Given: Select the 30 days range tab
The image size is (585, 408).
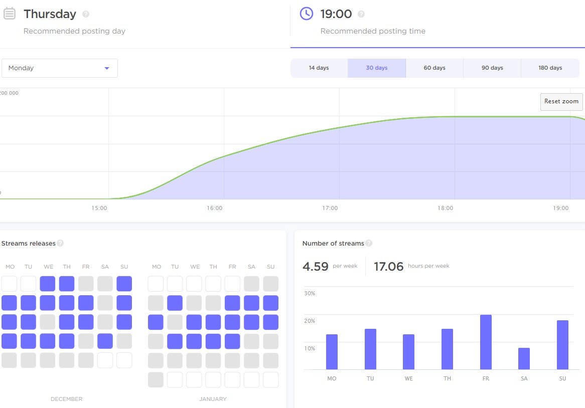Looking at the screenshot, I should tap(376, 68).
